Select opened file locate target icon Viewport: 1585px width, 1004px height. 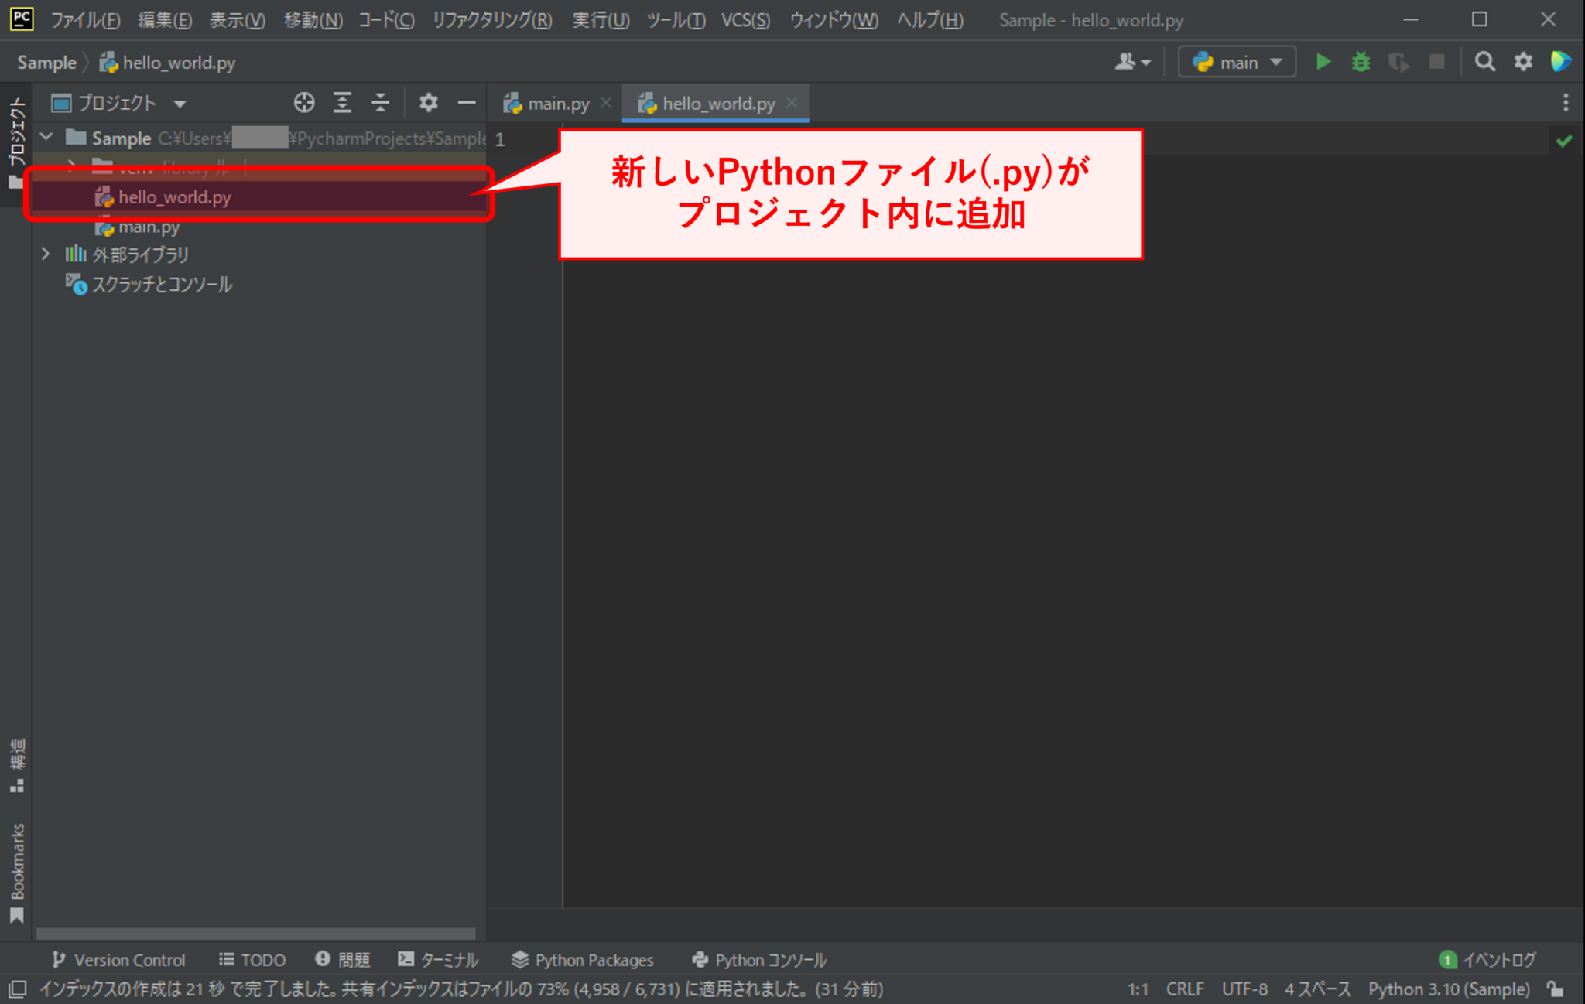pos(304,102)
